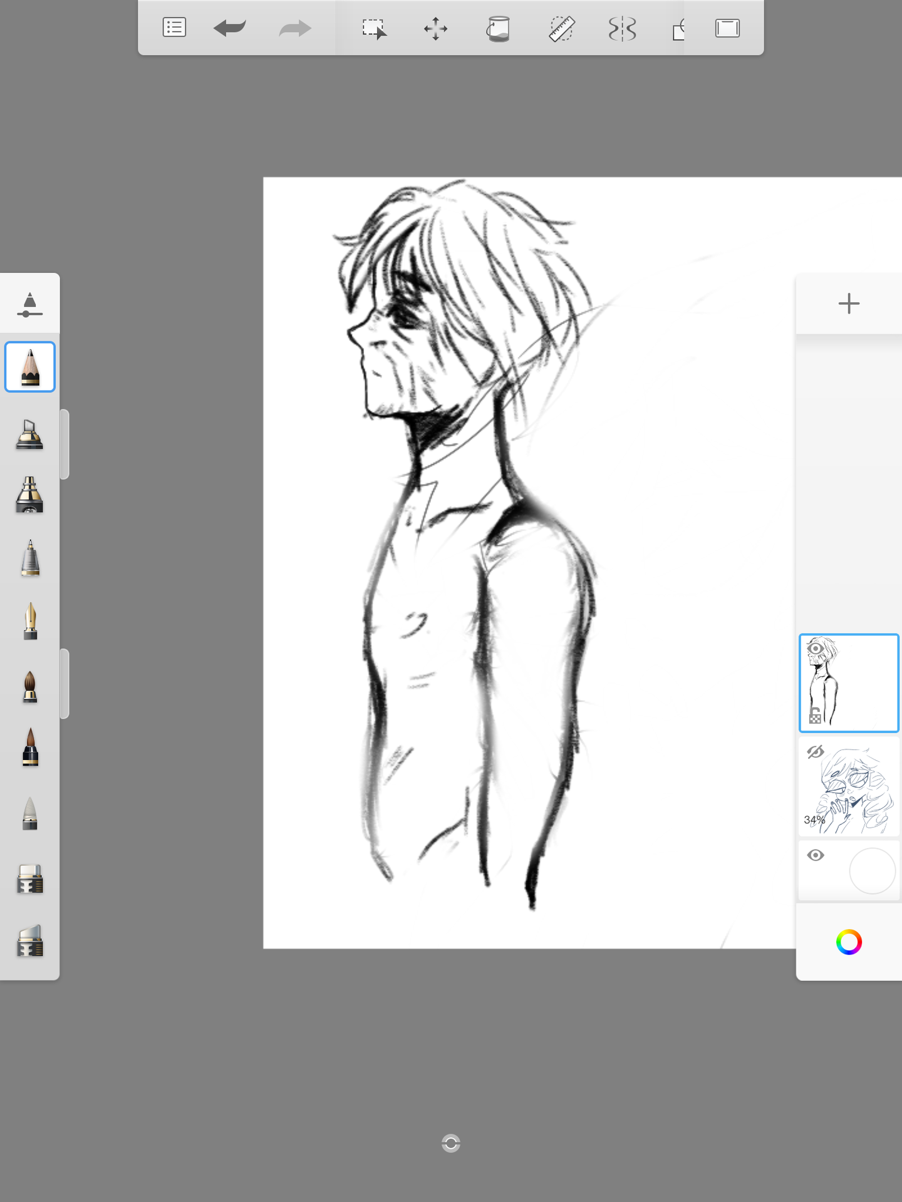Open the ruler guides tool
The width and height of the screenshot is (902, 1202).
tap(562, 29)
